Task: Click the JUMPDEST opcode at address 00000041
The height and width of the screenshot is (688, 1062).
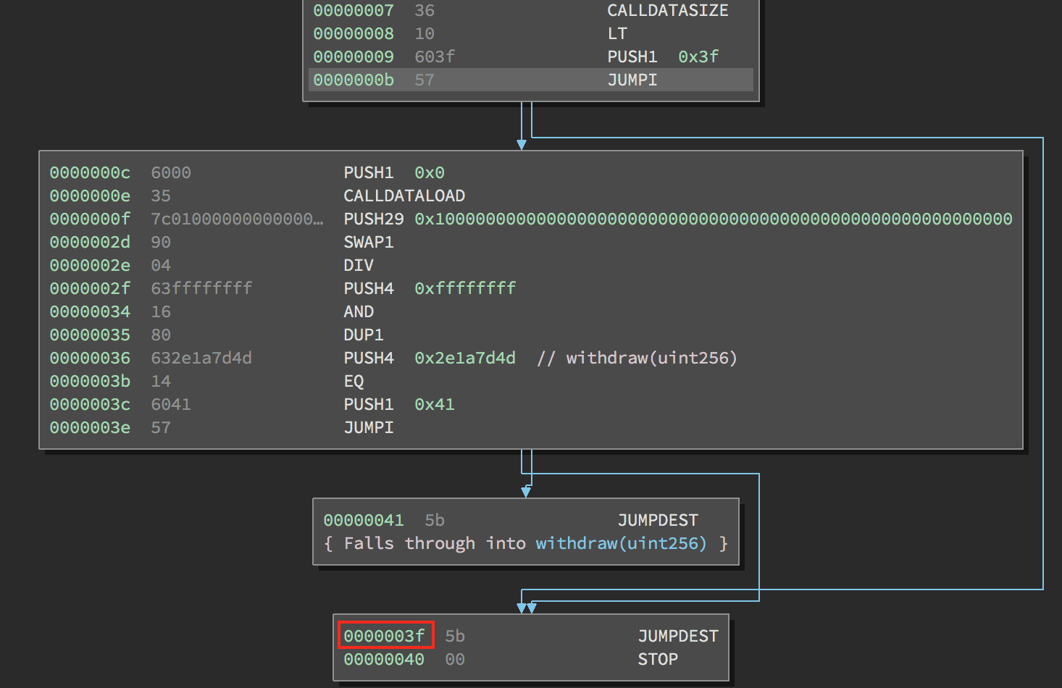Action: [x=657, y=520]
